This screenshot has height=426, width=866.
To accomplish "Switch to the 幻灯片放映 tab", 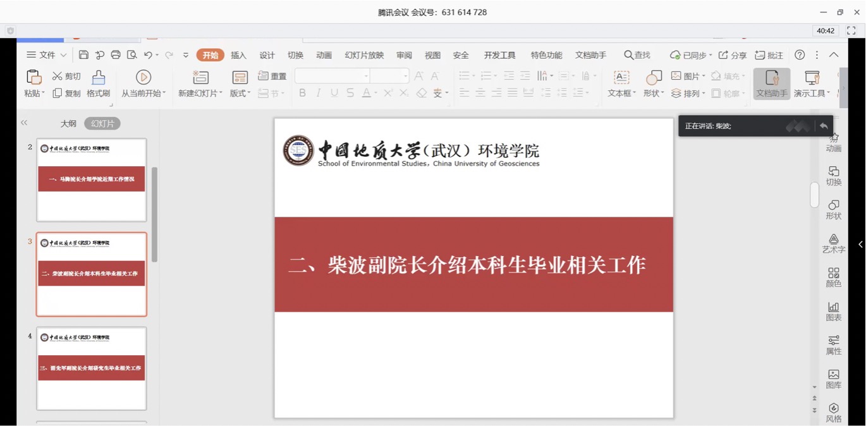I will click(364, 56).
